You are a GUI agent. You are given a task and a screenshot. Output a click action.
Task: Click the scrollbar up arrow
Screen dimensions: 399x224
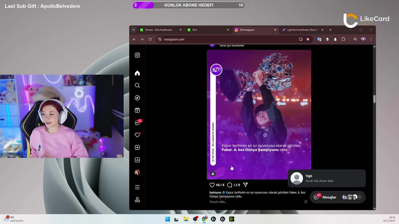click(374, 46)
